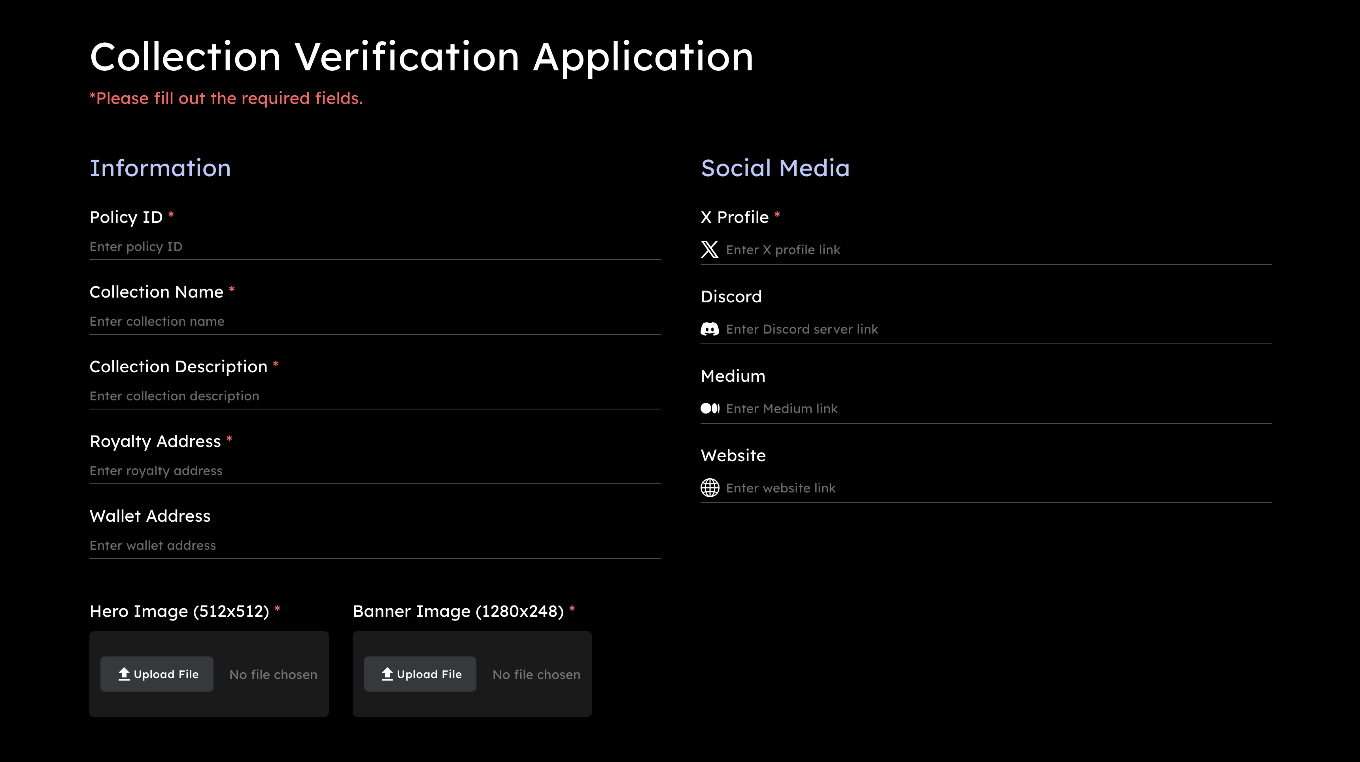Click the Discord field label
The height and width of the screenshot is (762, 1360).
click(731, 296)
